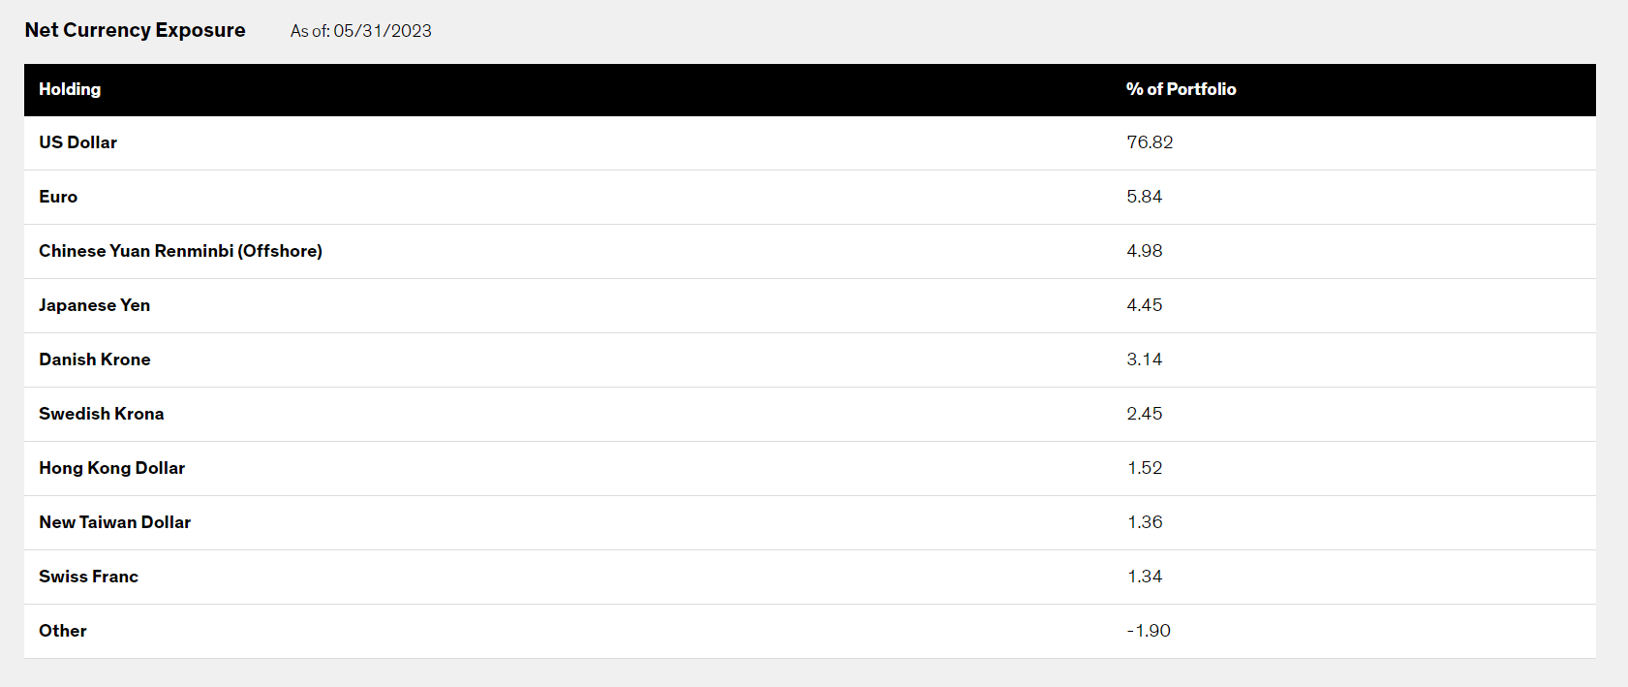The width and height of the screenshot is (1628, 687).
Task: Select the negative -1.90 value
Action: (x=1149, y=631)
